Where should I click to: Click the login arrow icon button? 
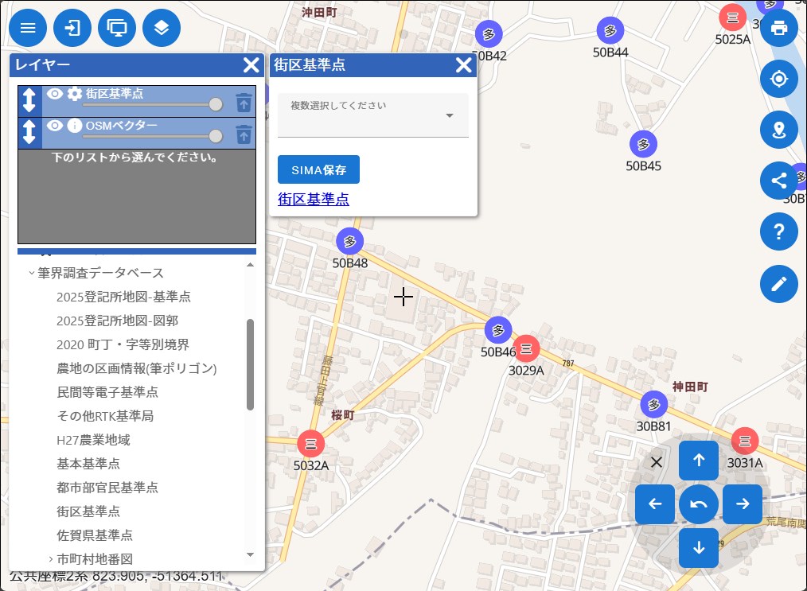[72, 29]
